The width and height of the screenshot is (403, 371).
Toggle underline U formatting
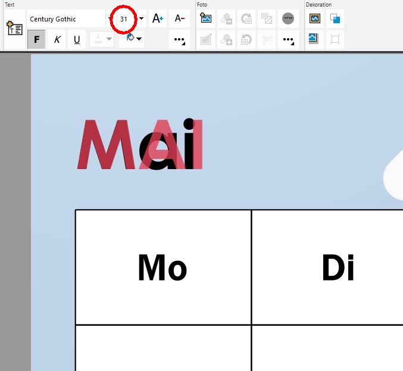pos(77,39)
